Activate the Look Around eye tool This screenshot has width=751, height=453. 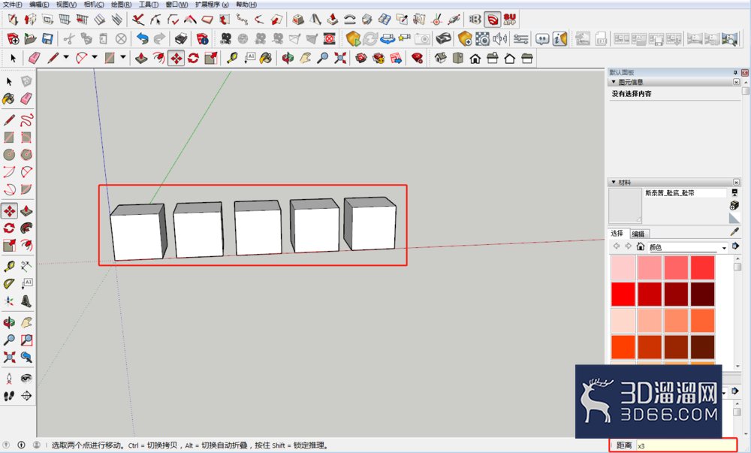click(26, 379)
